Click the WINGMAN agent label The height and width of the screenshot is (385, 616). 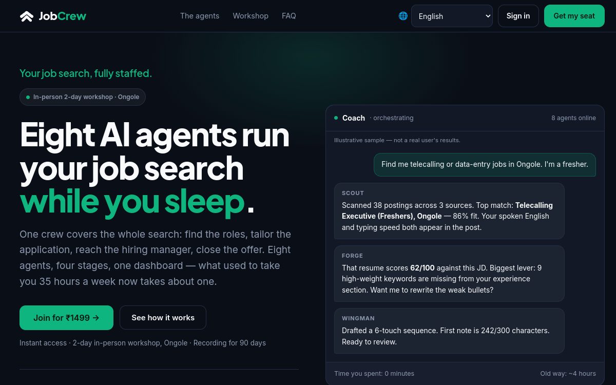(x=358, y=318)
